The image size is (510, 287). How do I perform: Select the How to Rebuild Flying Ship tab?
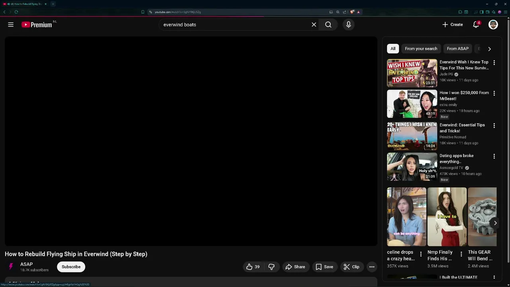click(x=25, y=4)
